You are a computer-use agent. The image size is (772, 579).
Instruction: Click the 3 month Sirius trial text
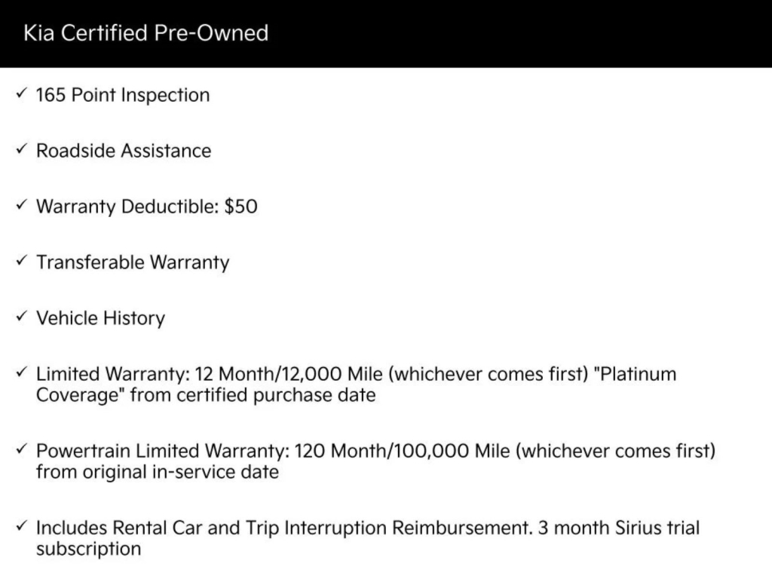pos(618,528)
